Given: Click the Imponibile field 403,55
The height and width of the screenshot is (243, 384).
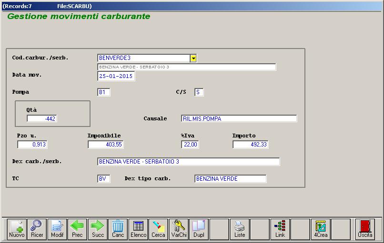Looking at the screenshot, I should pyautogui.click(x=106, y=145).
